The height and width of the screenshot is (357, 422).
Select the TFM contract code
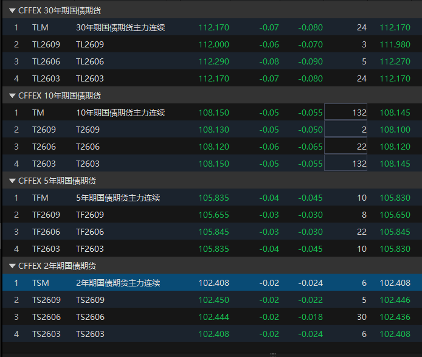click(40, 198)
